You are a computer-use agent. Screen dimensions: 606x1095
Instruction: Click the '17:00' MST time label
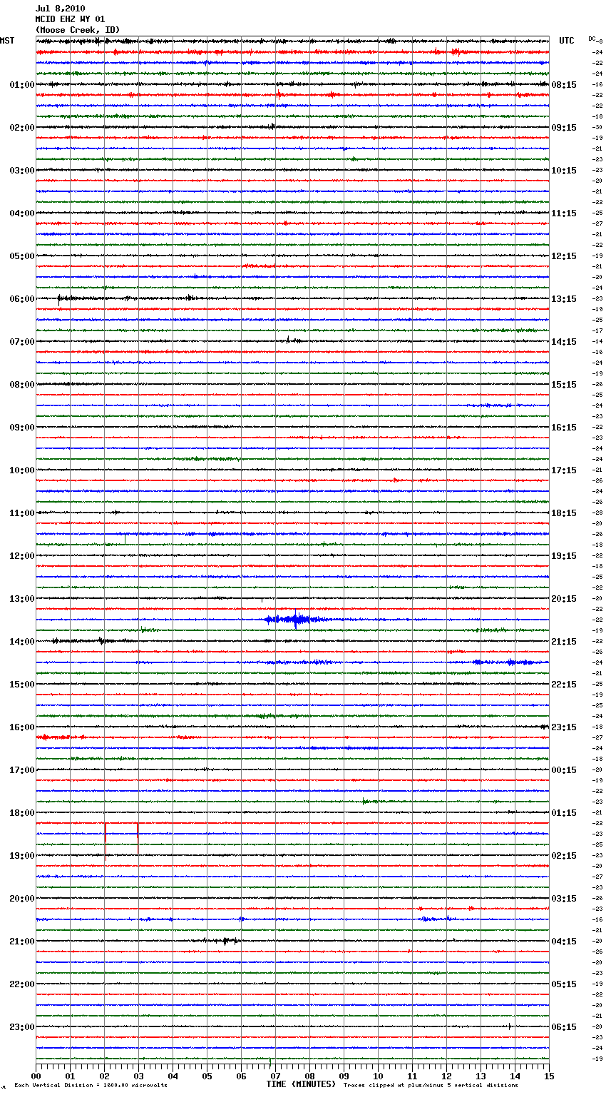point(22,770)
